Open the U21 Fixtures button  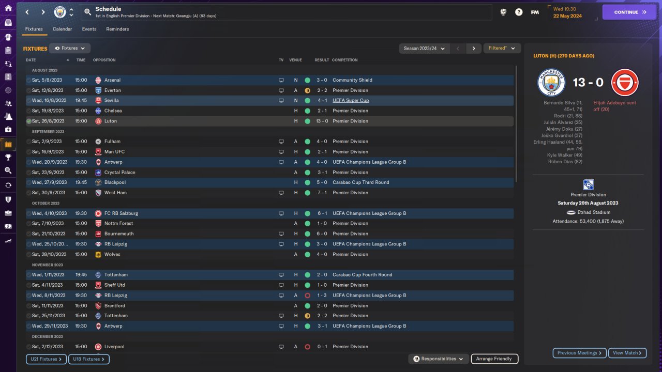tap(46, 359)
